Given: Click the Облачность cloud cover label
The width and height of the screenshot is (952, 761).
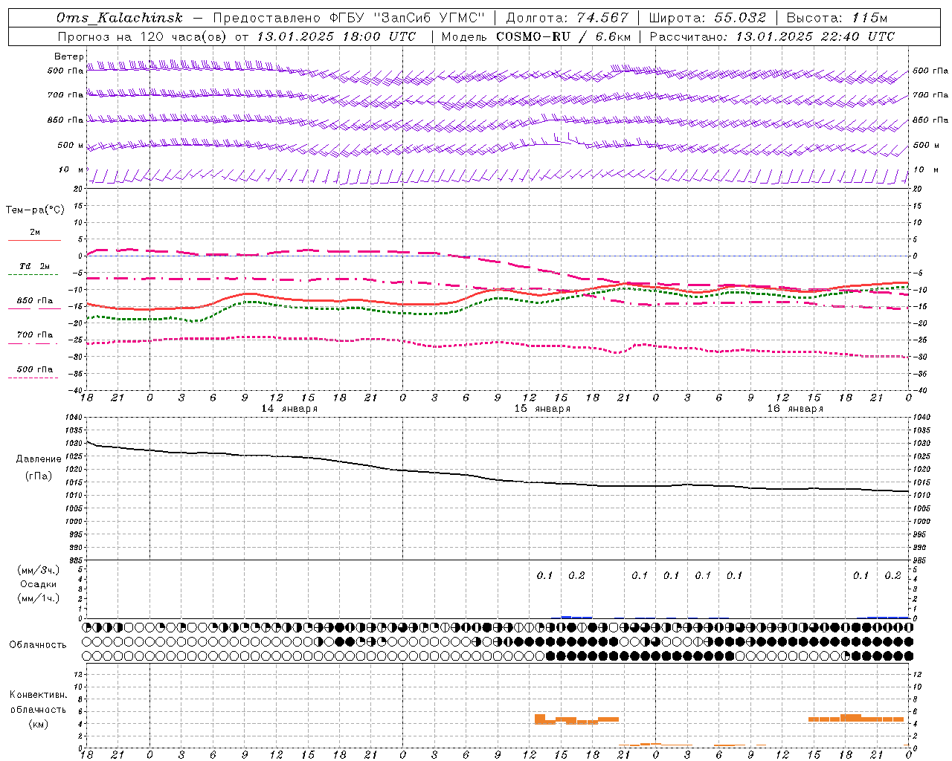Looking at the screenshot, I should pyautogui.click(x=38, y=645).
